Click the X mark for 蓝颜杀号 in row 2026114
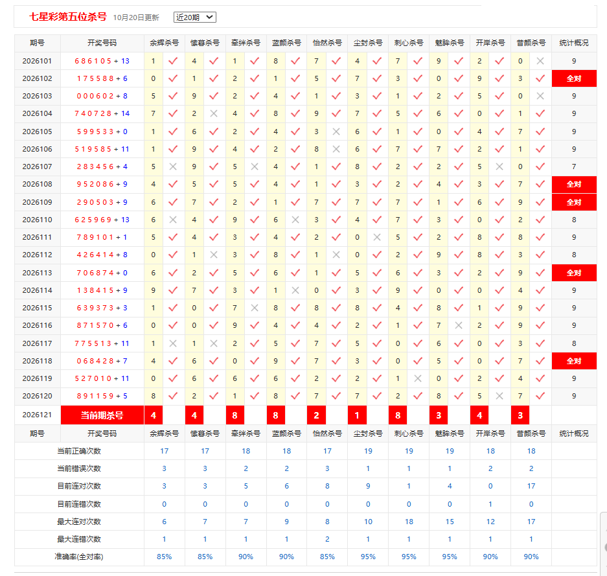 (x=295, y=290)
